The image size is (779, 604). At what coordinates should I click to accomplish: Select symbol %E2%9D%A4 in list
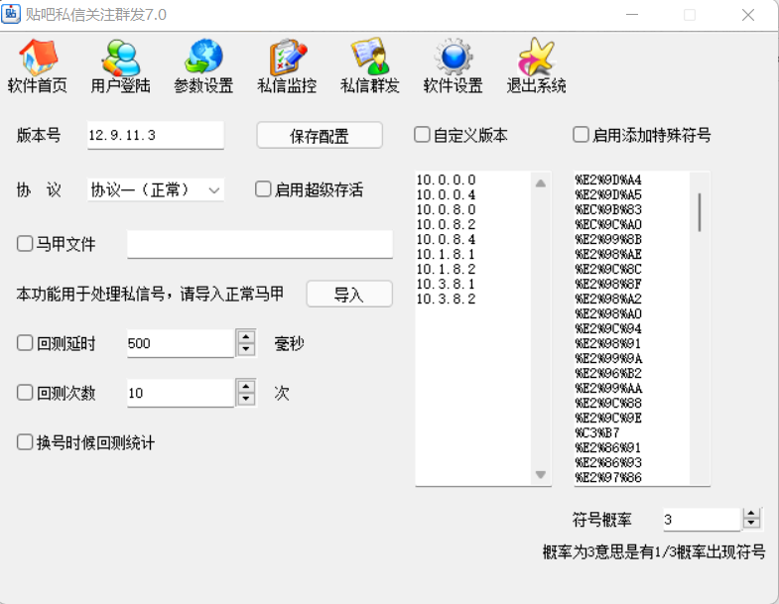608,180
